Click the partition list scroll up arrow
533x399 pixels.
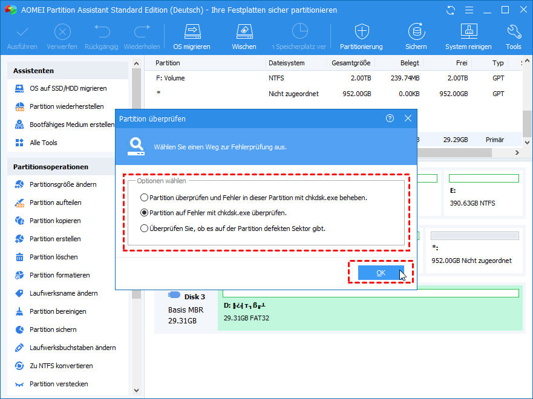(x=527, y=61)
